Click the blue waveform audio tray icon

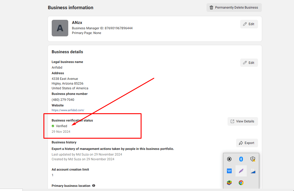click(229, 171)
